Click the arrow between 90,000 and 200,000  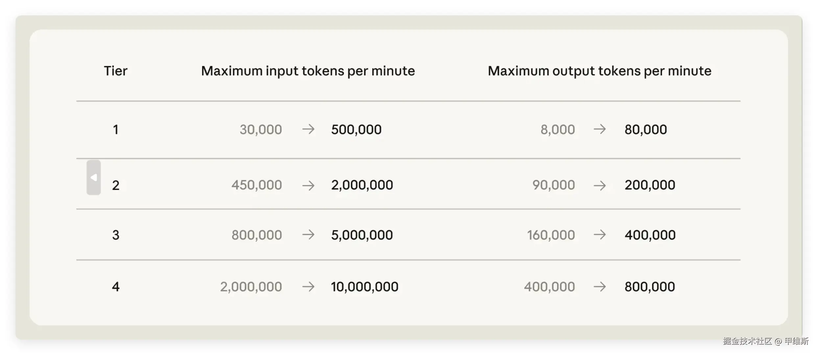[599, 185]
